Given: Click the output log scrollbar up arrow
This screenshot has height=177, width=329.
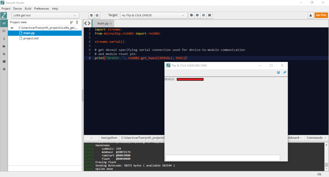Looking at the screenshot, I should pos(326,145).
